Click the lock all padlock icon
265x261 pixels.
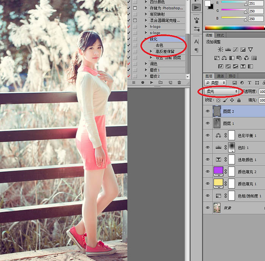point(239,100)
